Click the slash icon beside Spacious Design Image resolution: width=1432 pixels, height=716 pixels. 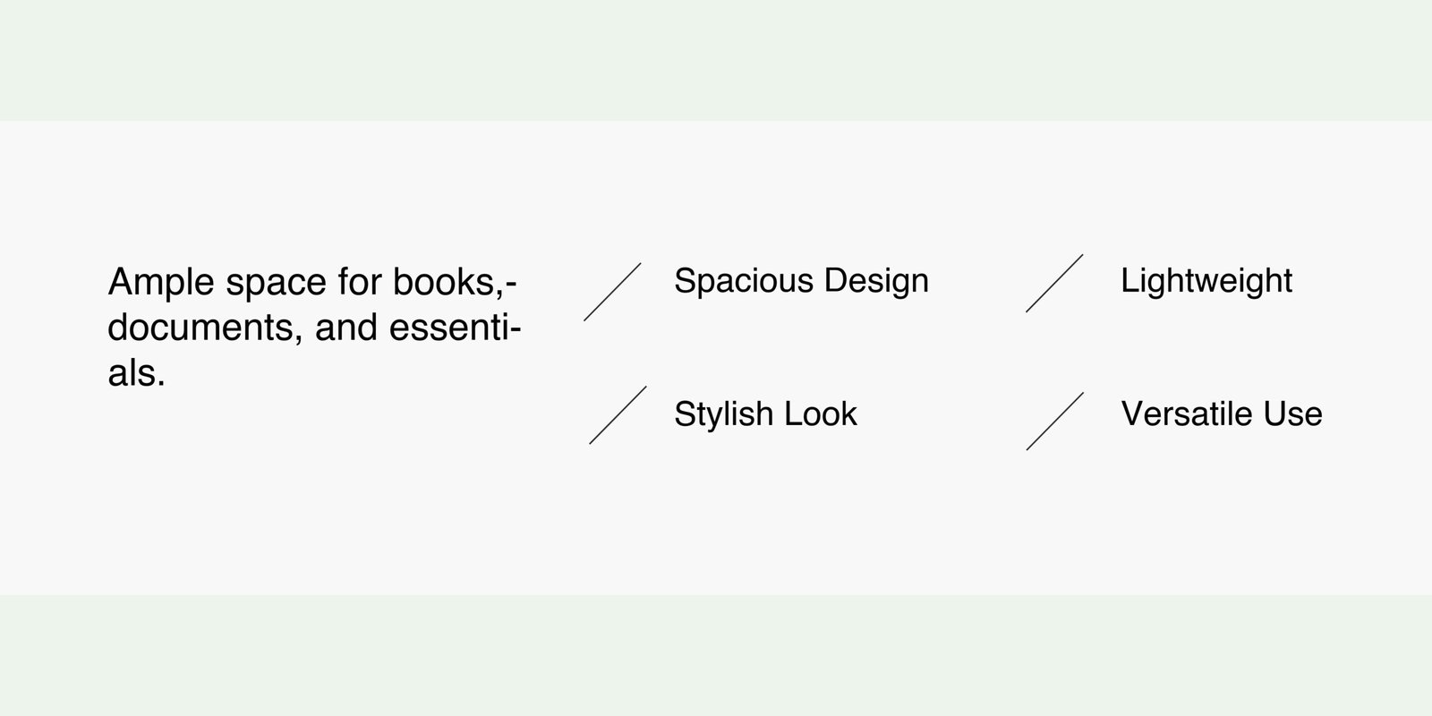pyautogui.click(x=613, y=292)
